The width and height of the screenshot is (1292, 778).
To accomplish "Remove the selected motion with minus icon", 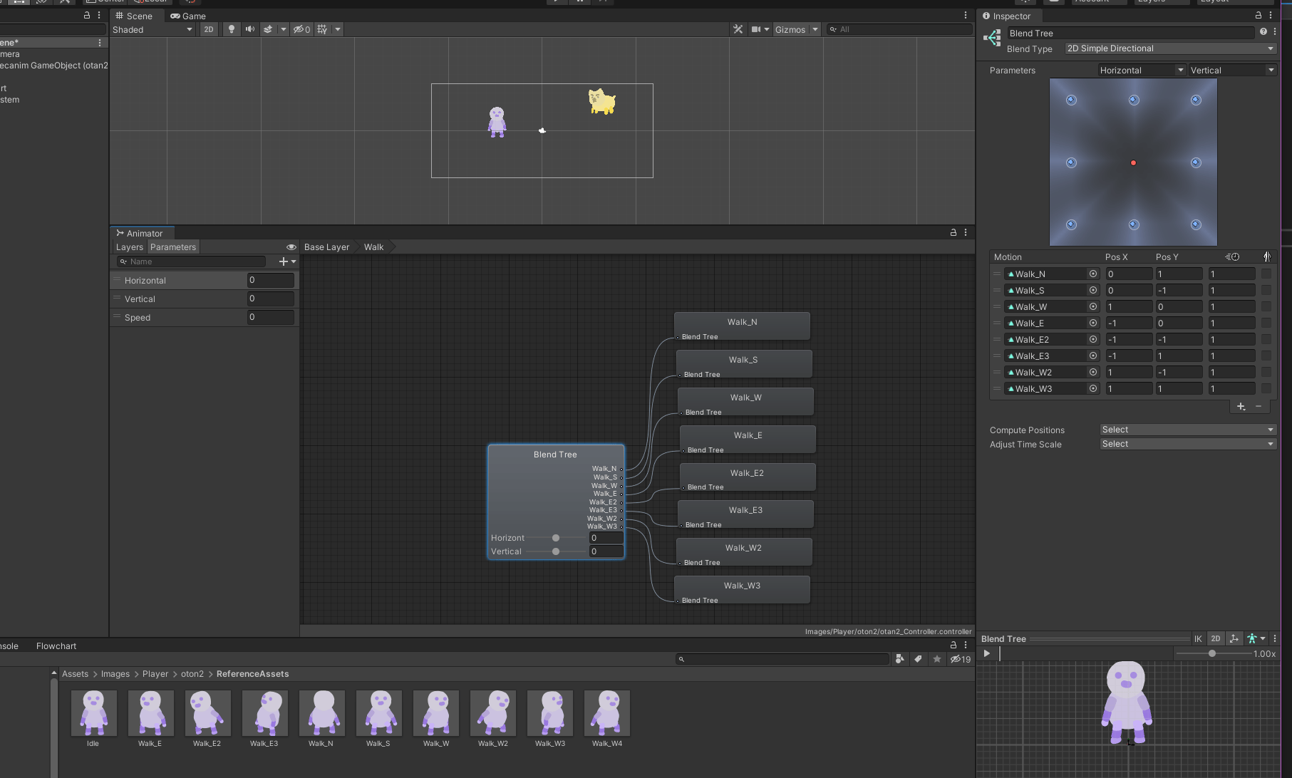I will click(x=1259, y=406).
